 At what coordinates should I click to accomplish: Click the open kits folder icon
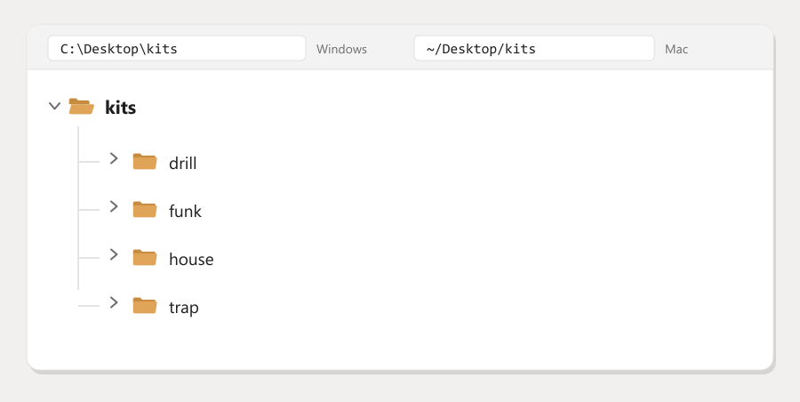(82, 106)
